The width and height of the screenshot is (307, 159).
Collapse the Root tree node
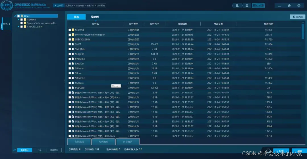point(15,16)
